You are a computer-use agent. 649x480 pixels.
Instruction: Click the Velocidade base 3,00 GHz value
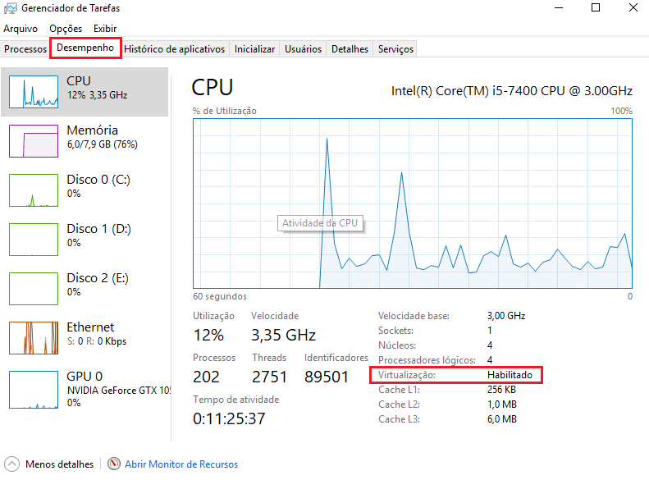click(506, 316)
